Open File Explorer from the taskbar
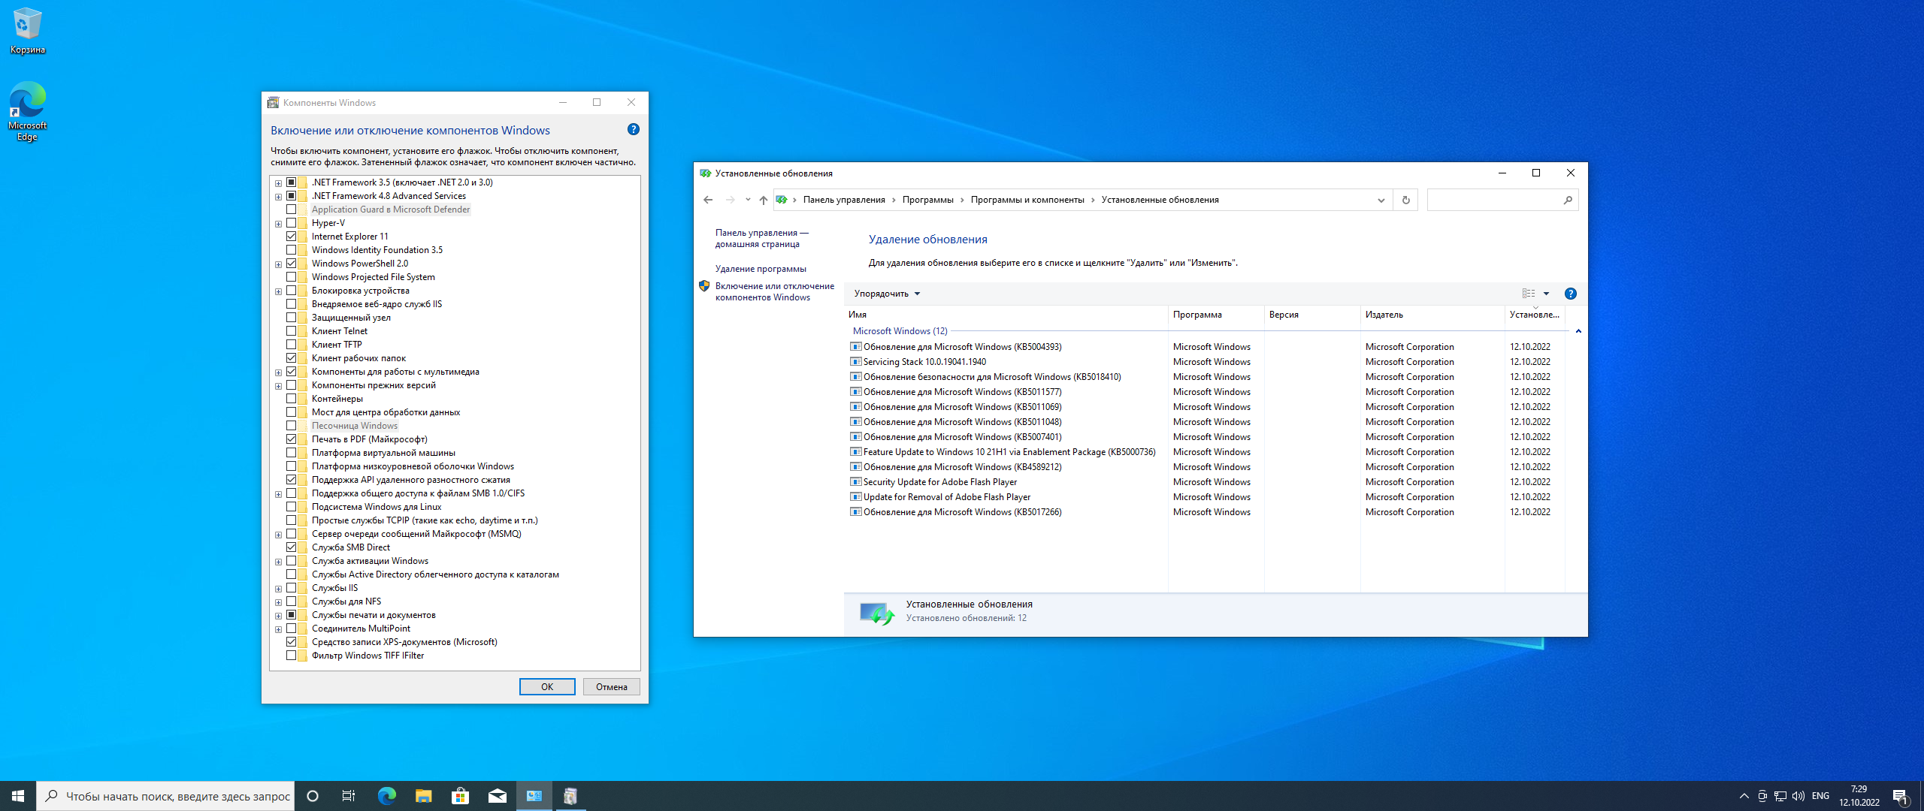This screenshot has width=1924, height=811. [x=423, y=796]
